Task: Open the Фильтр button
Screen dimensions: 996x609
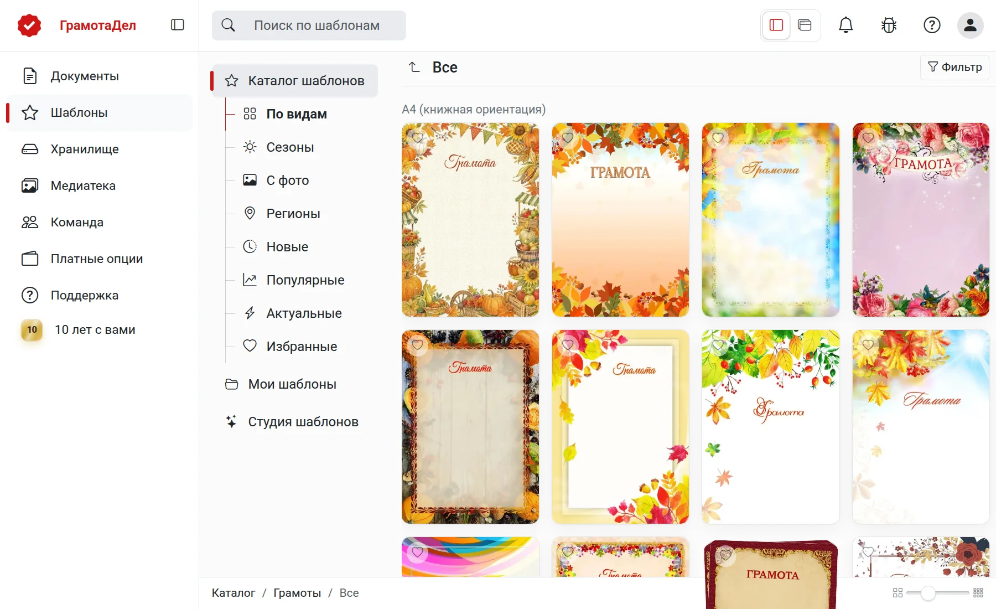Action: 954,67
